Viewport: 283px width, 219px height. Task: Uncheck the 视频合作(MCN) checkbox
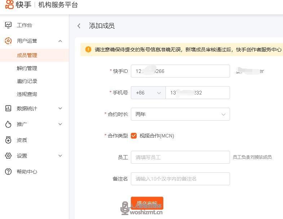[x=134, y=136]
